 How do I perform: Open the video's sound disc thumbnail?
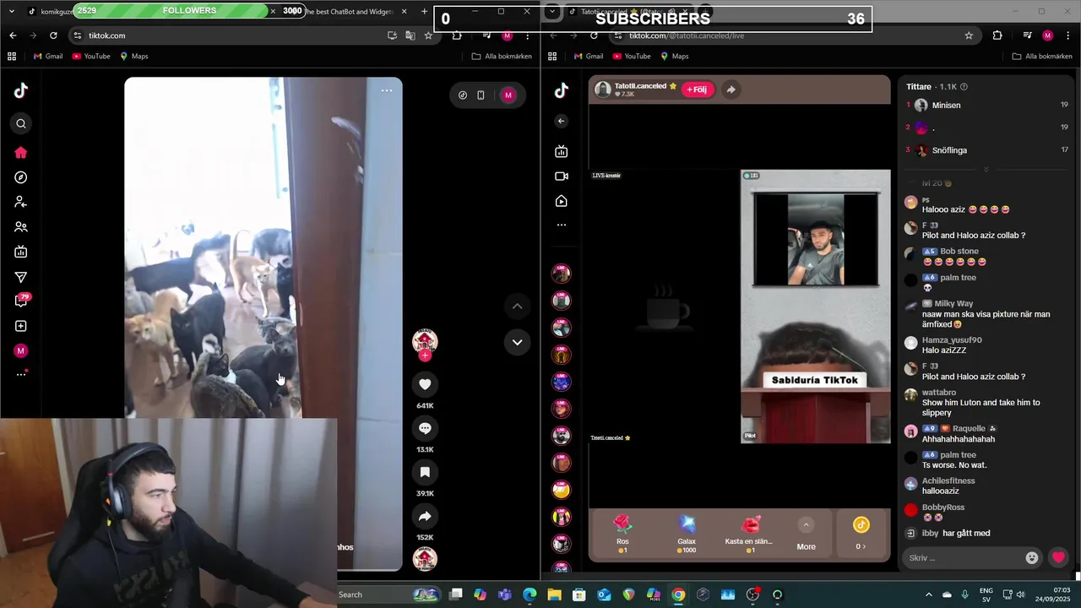tap(425, 558)
